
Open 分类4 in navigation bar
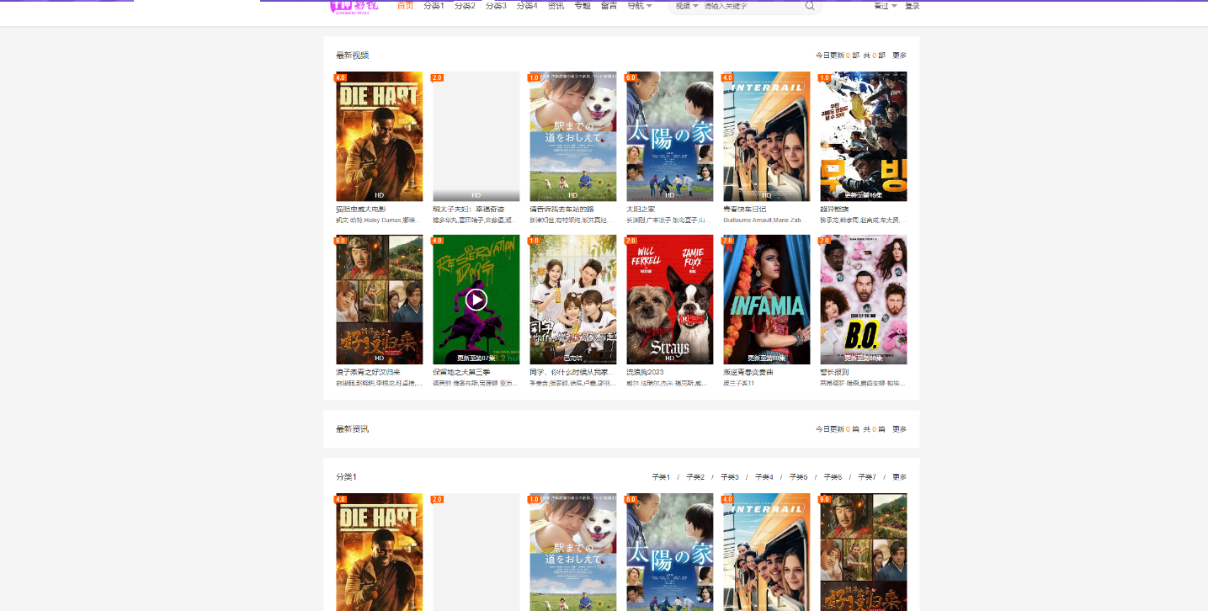coord(527,6)
